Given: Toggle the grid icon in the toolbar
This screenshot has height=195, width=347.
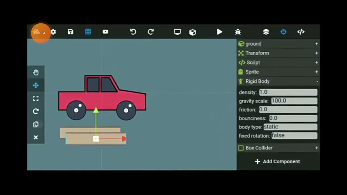Looking at the screenshot, I should 88,32.
